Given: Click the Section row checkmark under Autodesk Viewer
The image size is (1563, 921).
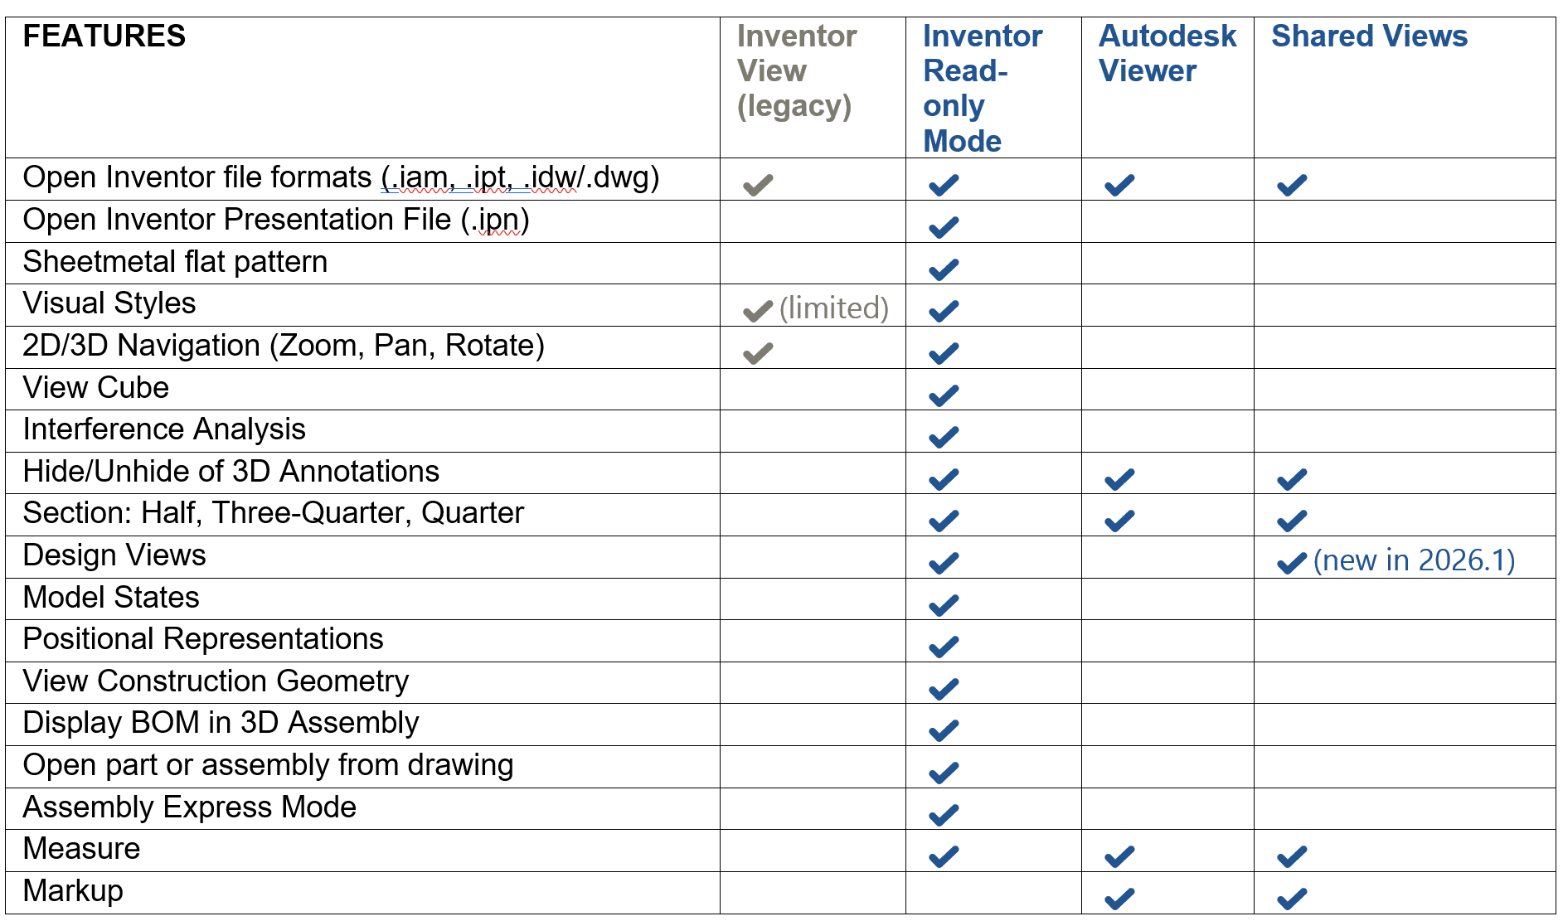Looking at the screenshot, I should [x=1119, y=521].
